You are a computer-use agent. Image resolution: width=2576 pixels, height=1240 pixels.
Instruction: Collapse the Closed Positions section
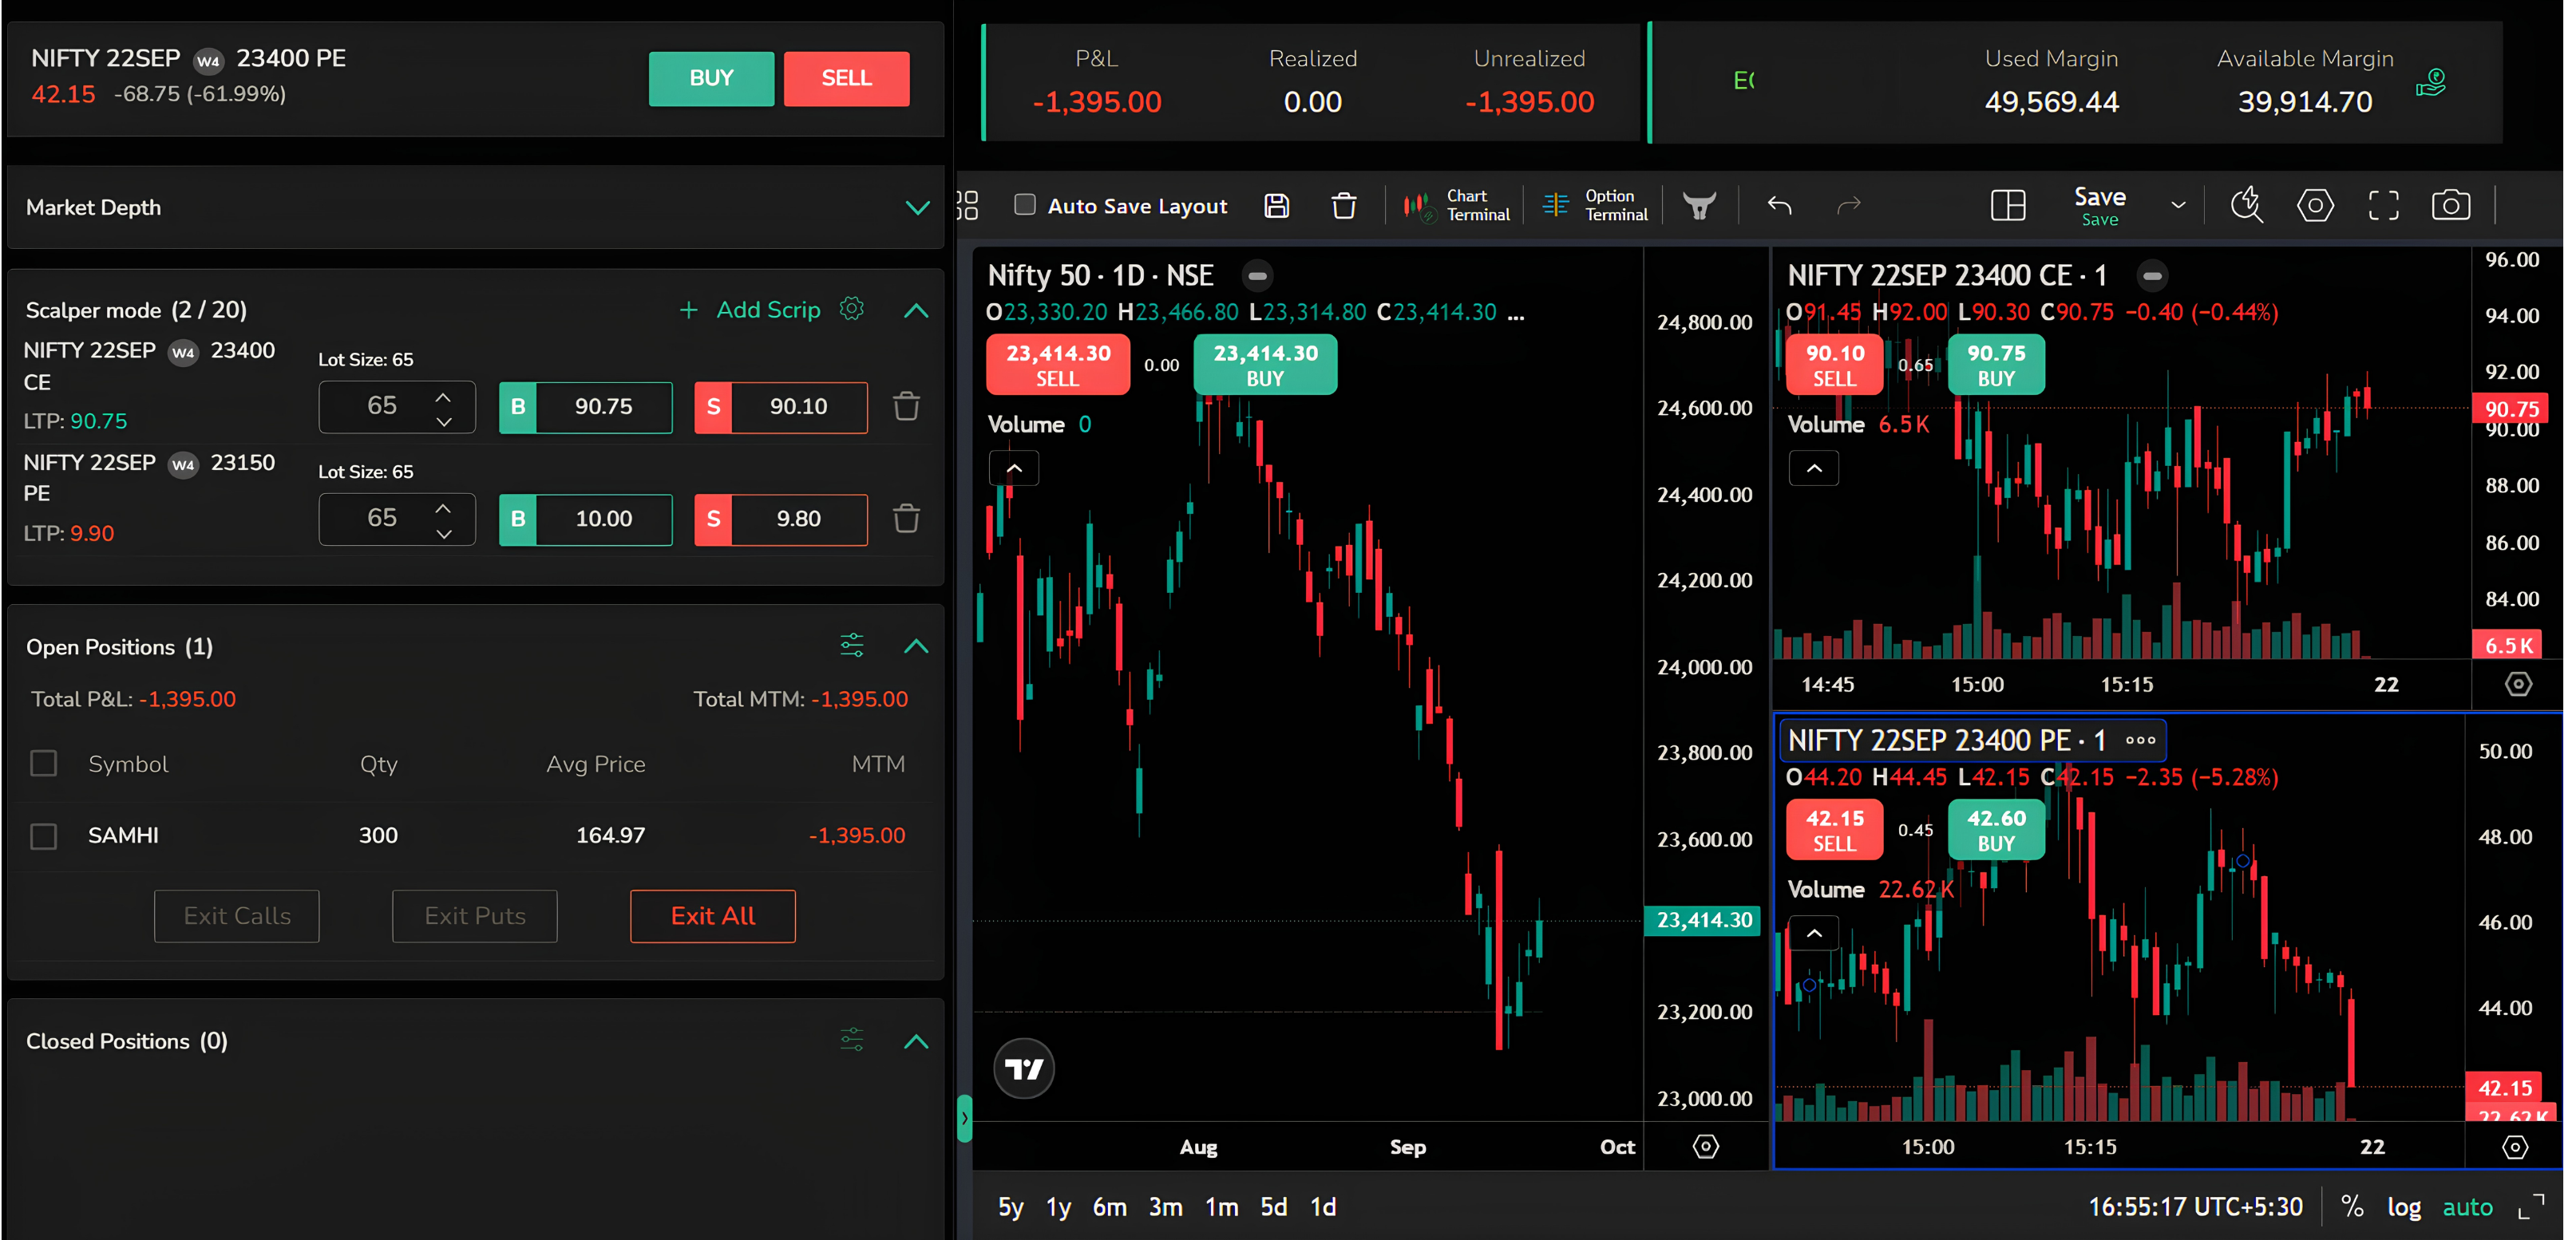pos(916,1041)
